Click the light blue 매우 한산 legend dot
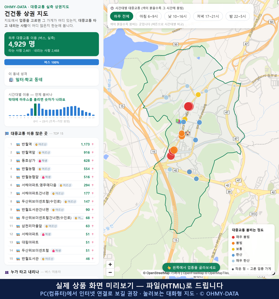The height and width of the screenshot is (299, 279). click(233, 261)
